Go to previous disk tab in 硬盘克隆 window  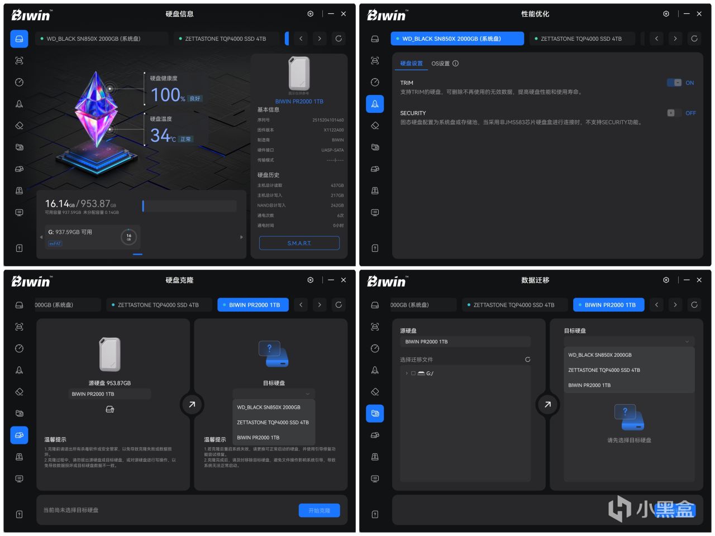coord(301,305)
